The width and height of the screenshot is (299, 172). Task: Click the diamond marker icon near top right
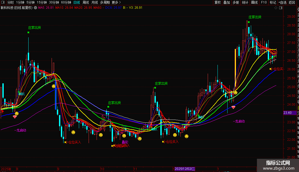click(x=276, y=8)
